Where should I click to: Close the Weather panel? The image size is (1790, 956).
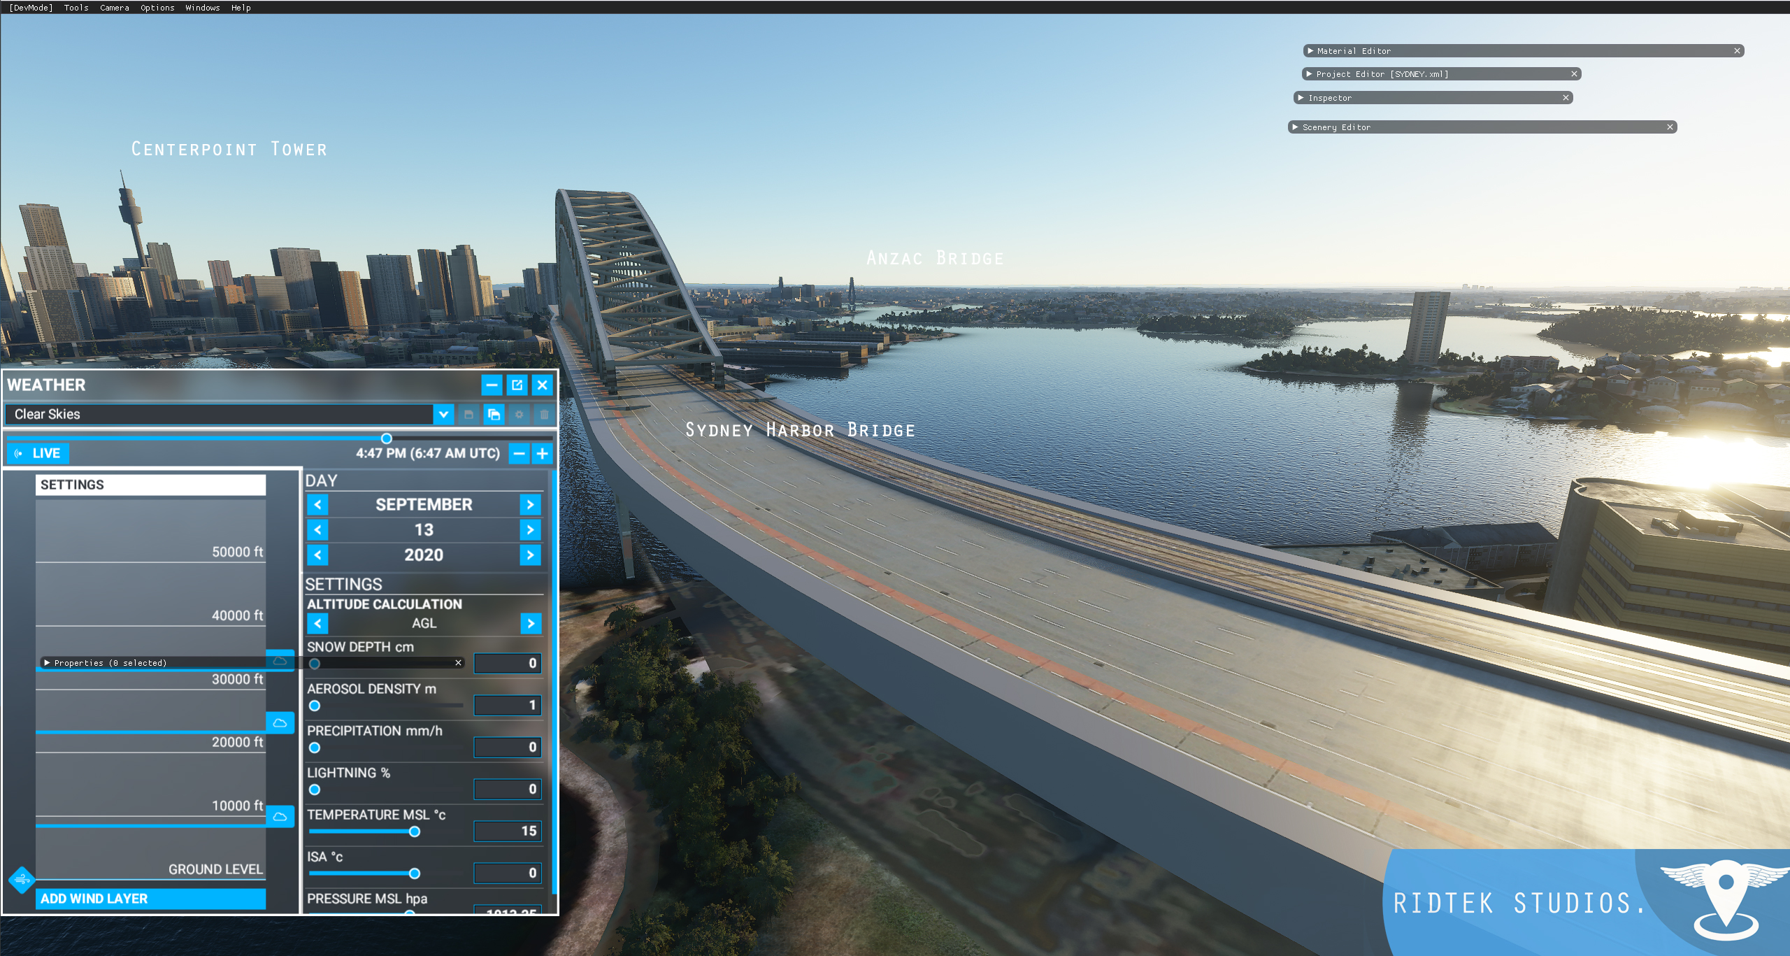coord(542,385)
